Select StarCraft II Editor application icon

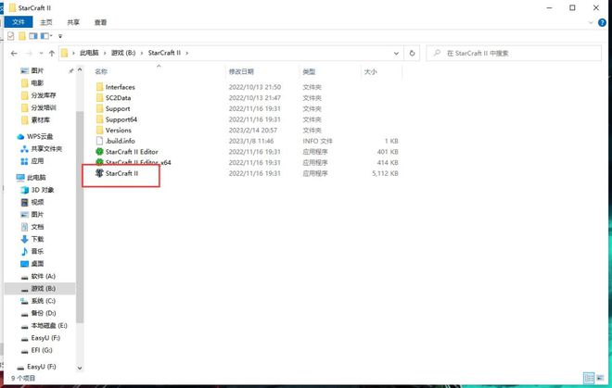pos(99,152)
